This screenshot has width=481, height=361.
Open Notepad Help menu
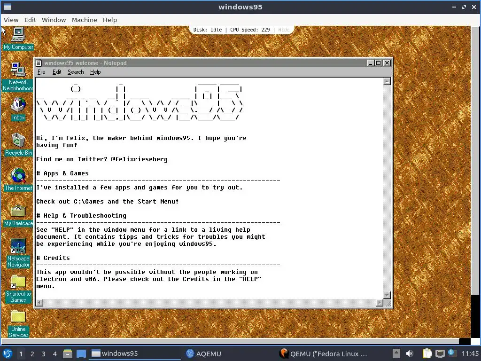(x=95, y=72)
